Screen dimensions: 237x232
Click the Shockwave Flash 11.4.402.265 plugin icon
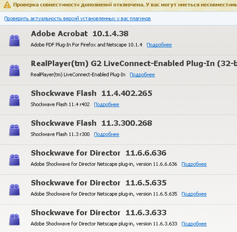click(x=14, y=100)
